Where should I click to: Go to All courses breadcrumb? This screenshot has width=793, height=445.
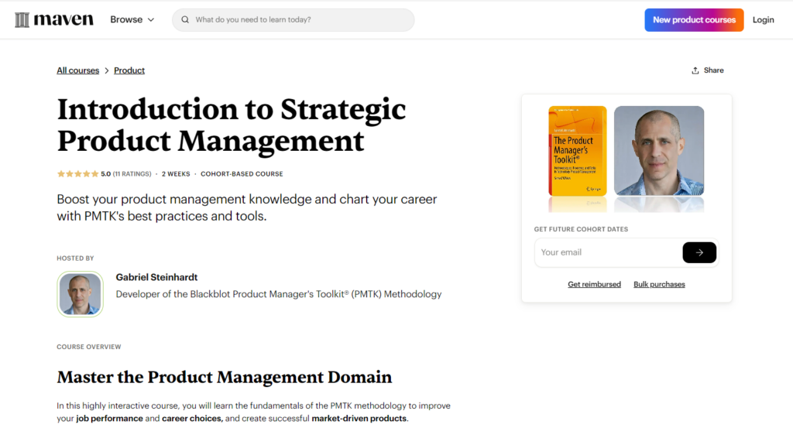tap(78, 70)
